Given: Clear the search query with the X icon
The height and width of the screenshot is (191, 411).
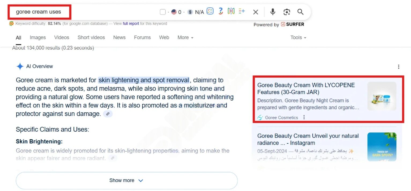Looking at the screenshot, I should pyautogui.click(x=256, y=12).
